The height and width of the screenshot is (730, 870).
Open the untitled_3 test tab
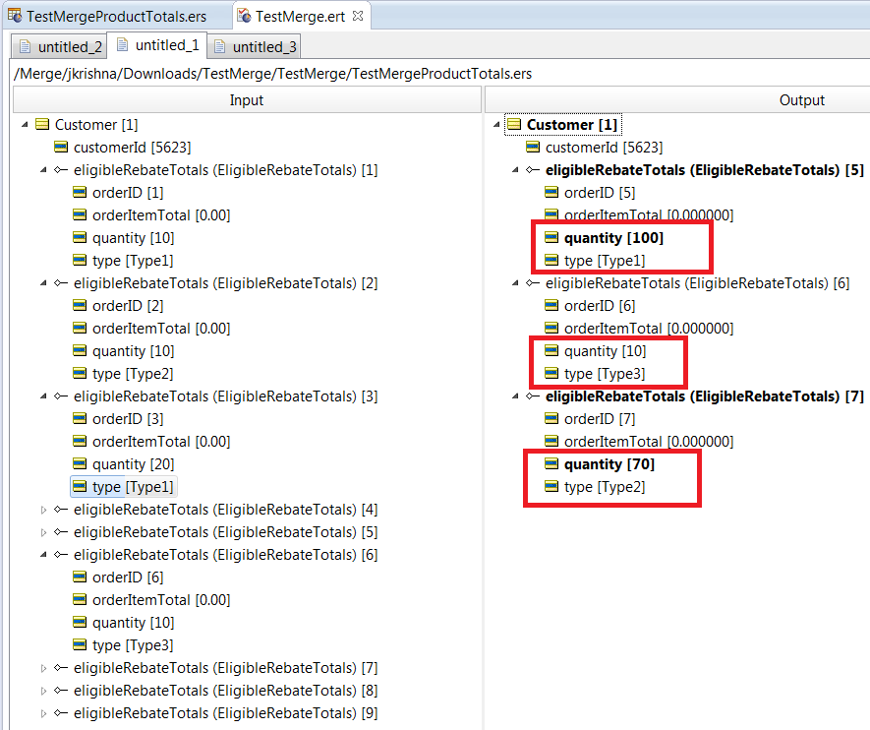coord(255,47)
